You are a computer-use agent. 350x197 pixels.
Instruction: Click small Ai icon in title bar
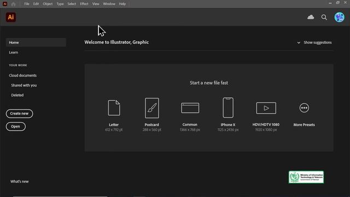(x=5, y=4)
